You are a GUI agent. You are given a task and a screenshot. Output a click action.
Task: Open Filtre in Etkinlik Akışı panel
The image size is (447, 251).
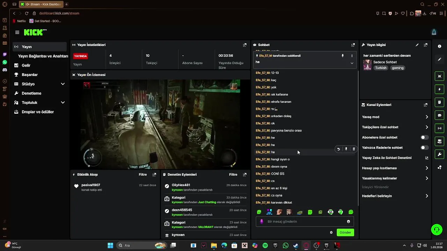point(142,175)
